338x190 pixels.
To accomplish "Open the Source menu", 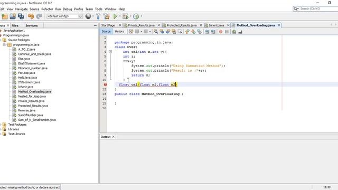I will (34, 9).
